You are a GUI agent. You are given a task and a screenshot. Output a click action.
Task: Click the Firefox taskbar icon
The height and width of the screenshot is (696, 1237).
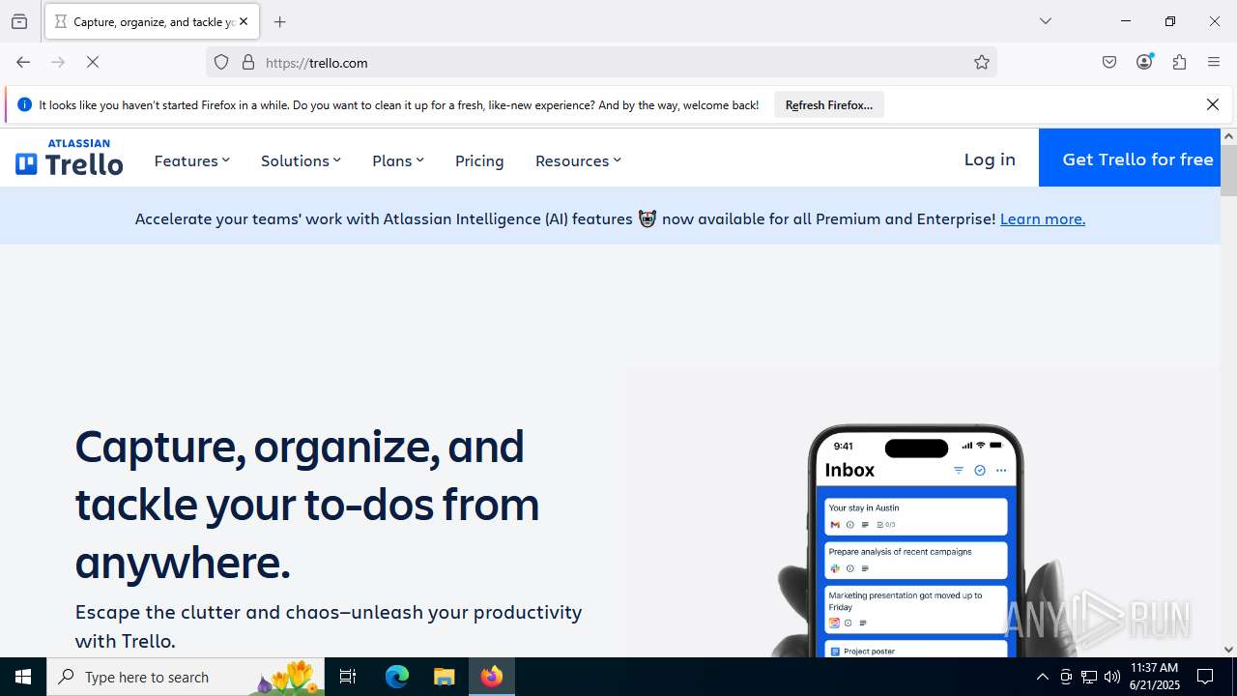click(492, 677)
